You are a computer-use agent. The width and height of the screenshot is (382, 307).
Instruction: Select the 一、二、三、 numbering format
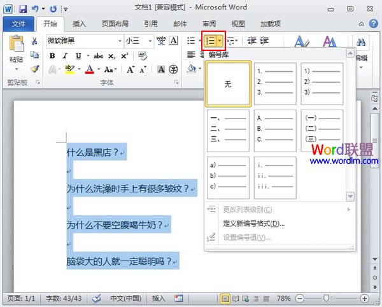tap(228, 131)
